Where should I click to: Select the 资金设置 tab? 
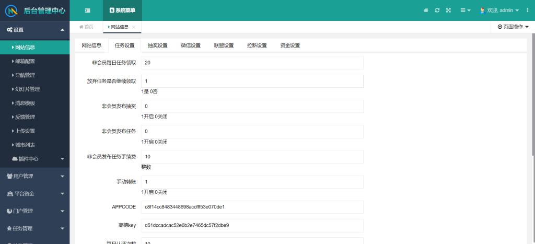(x=290, y=45)
